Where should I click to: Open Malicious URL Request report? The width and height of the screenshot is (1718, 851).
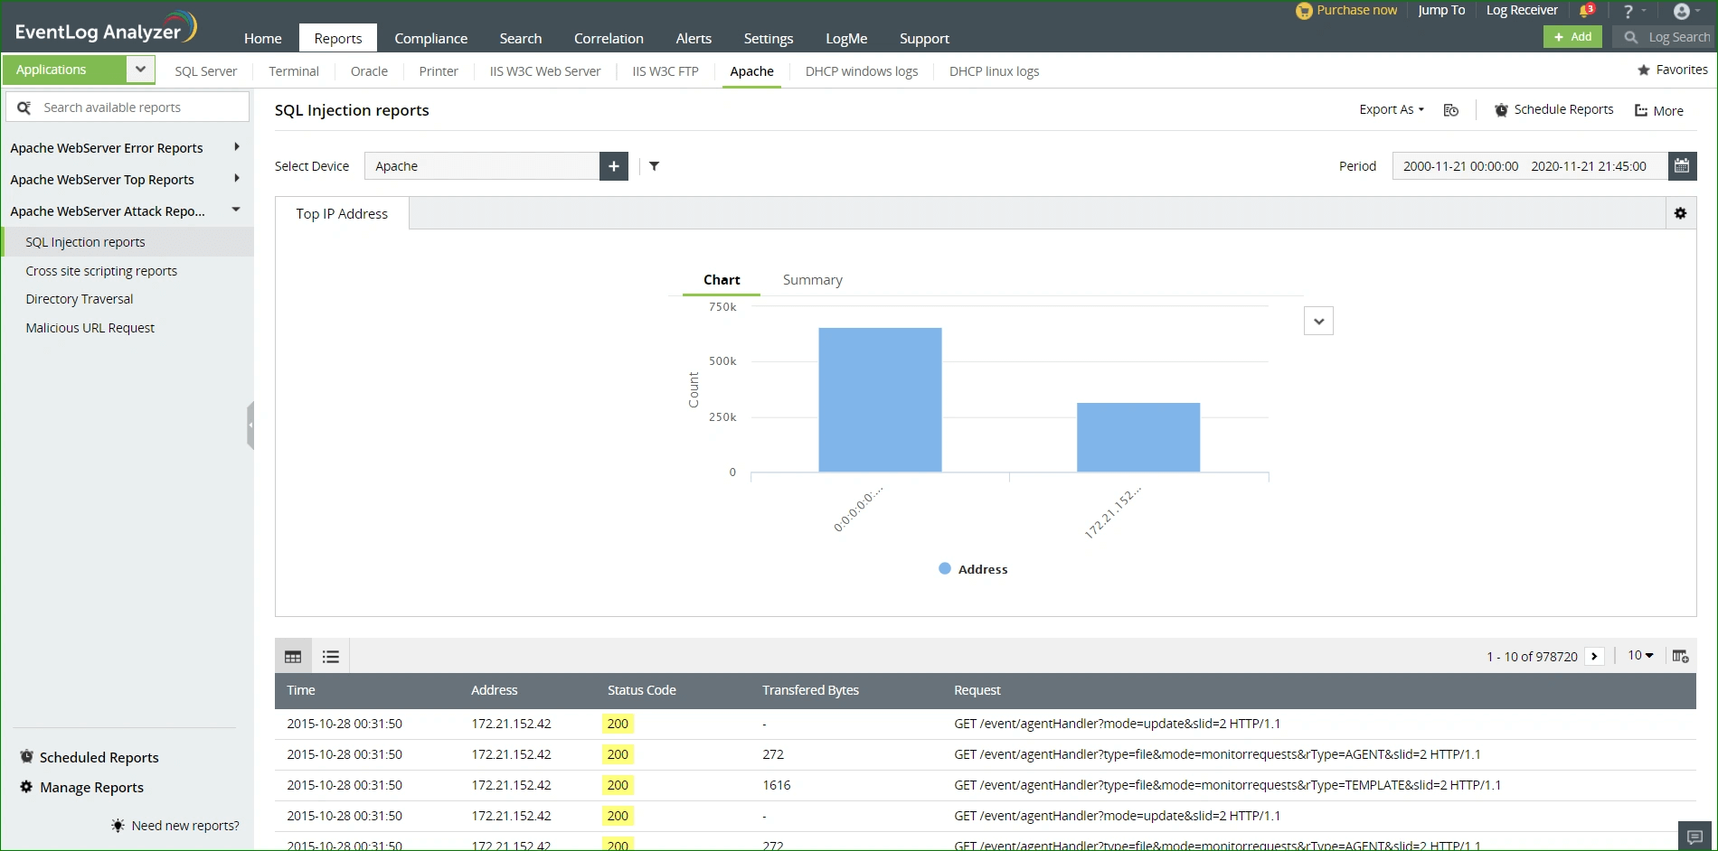[x=90, y=328]
